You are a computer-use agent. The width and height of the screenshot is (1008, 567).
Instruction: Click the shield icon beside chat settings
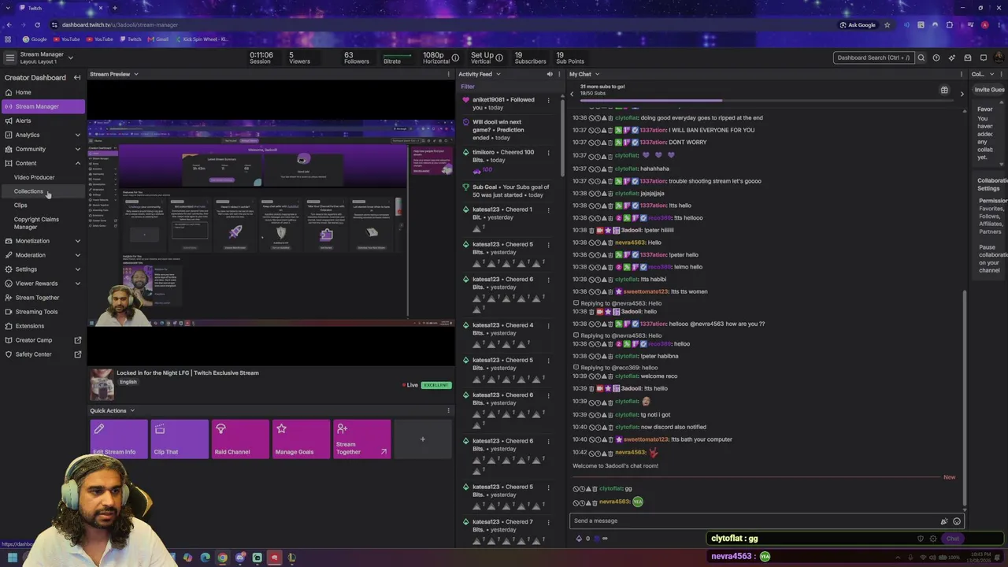[921, 539]
